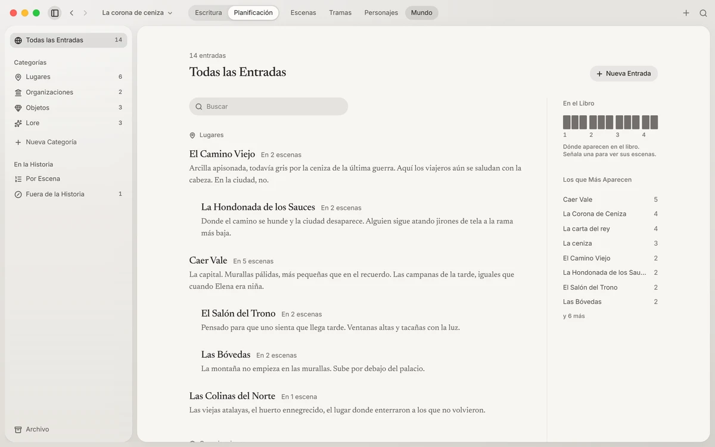Click the pin icon by the Lugares heading

pos(192,135)
